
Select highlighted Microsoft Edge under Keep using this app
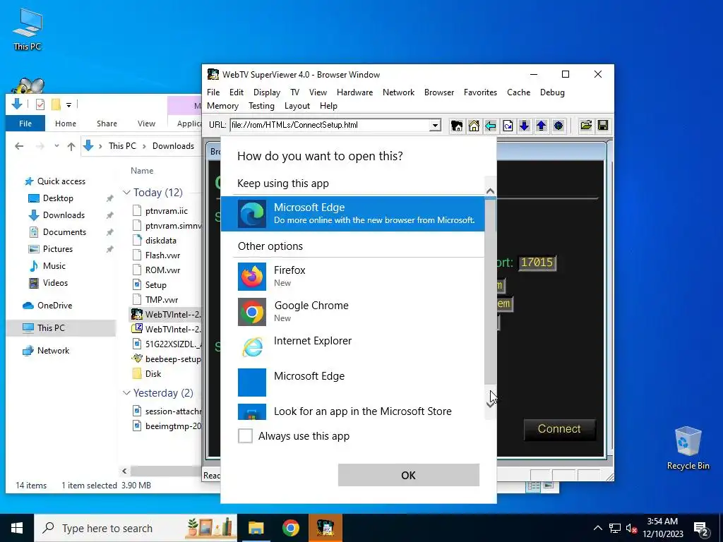click(x=353, y=213)
